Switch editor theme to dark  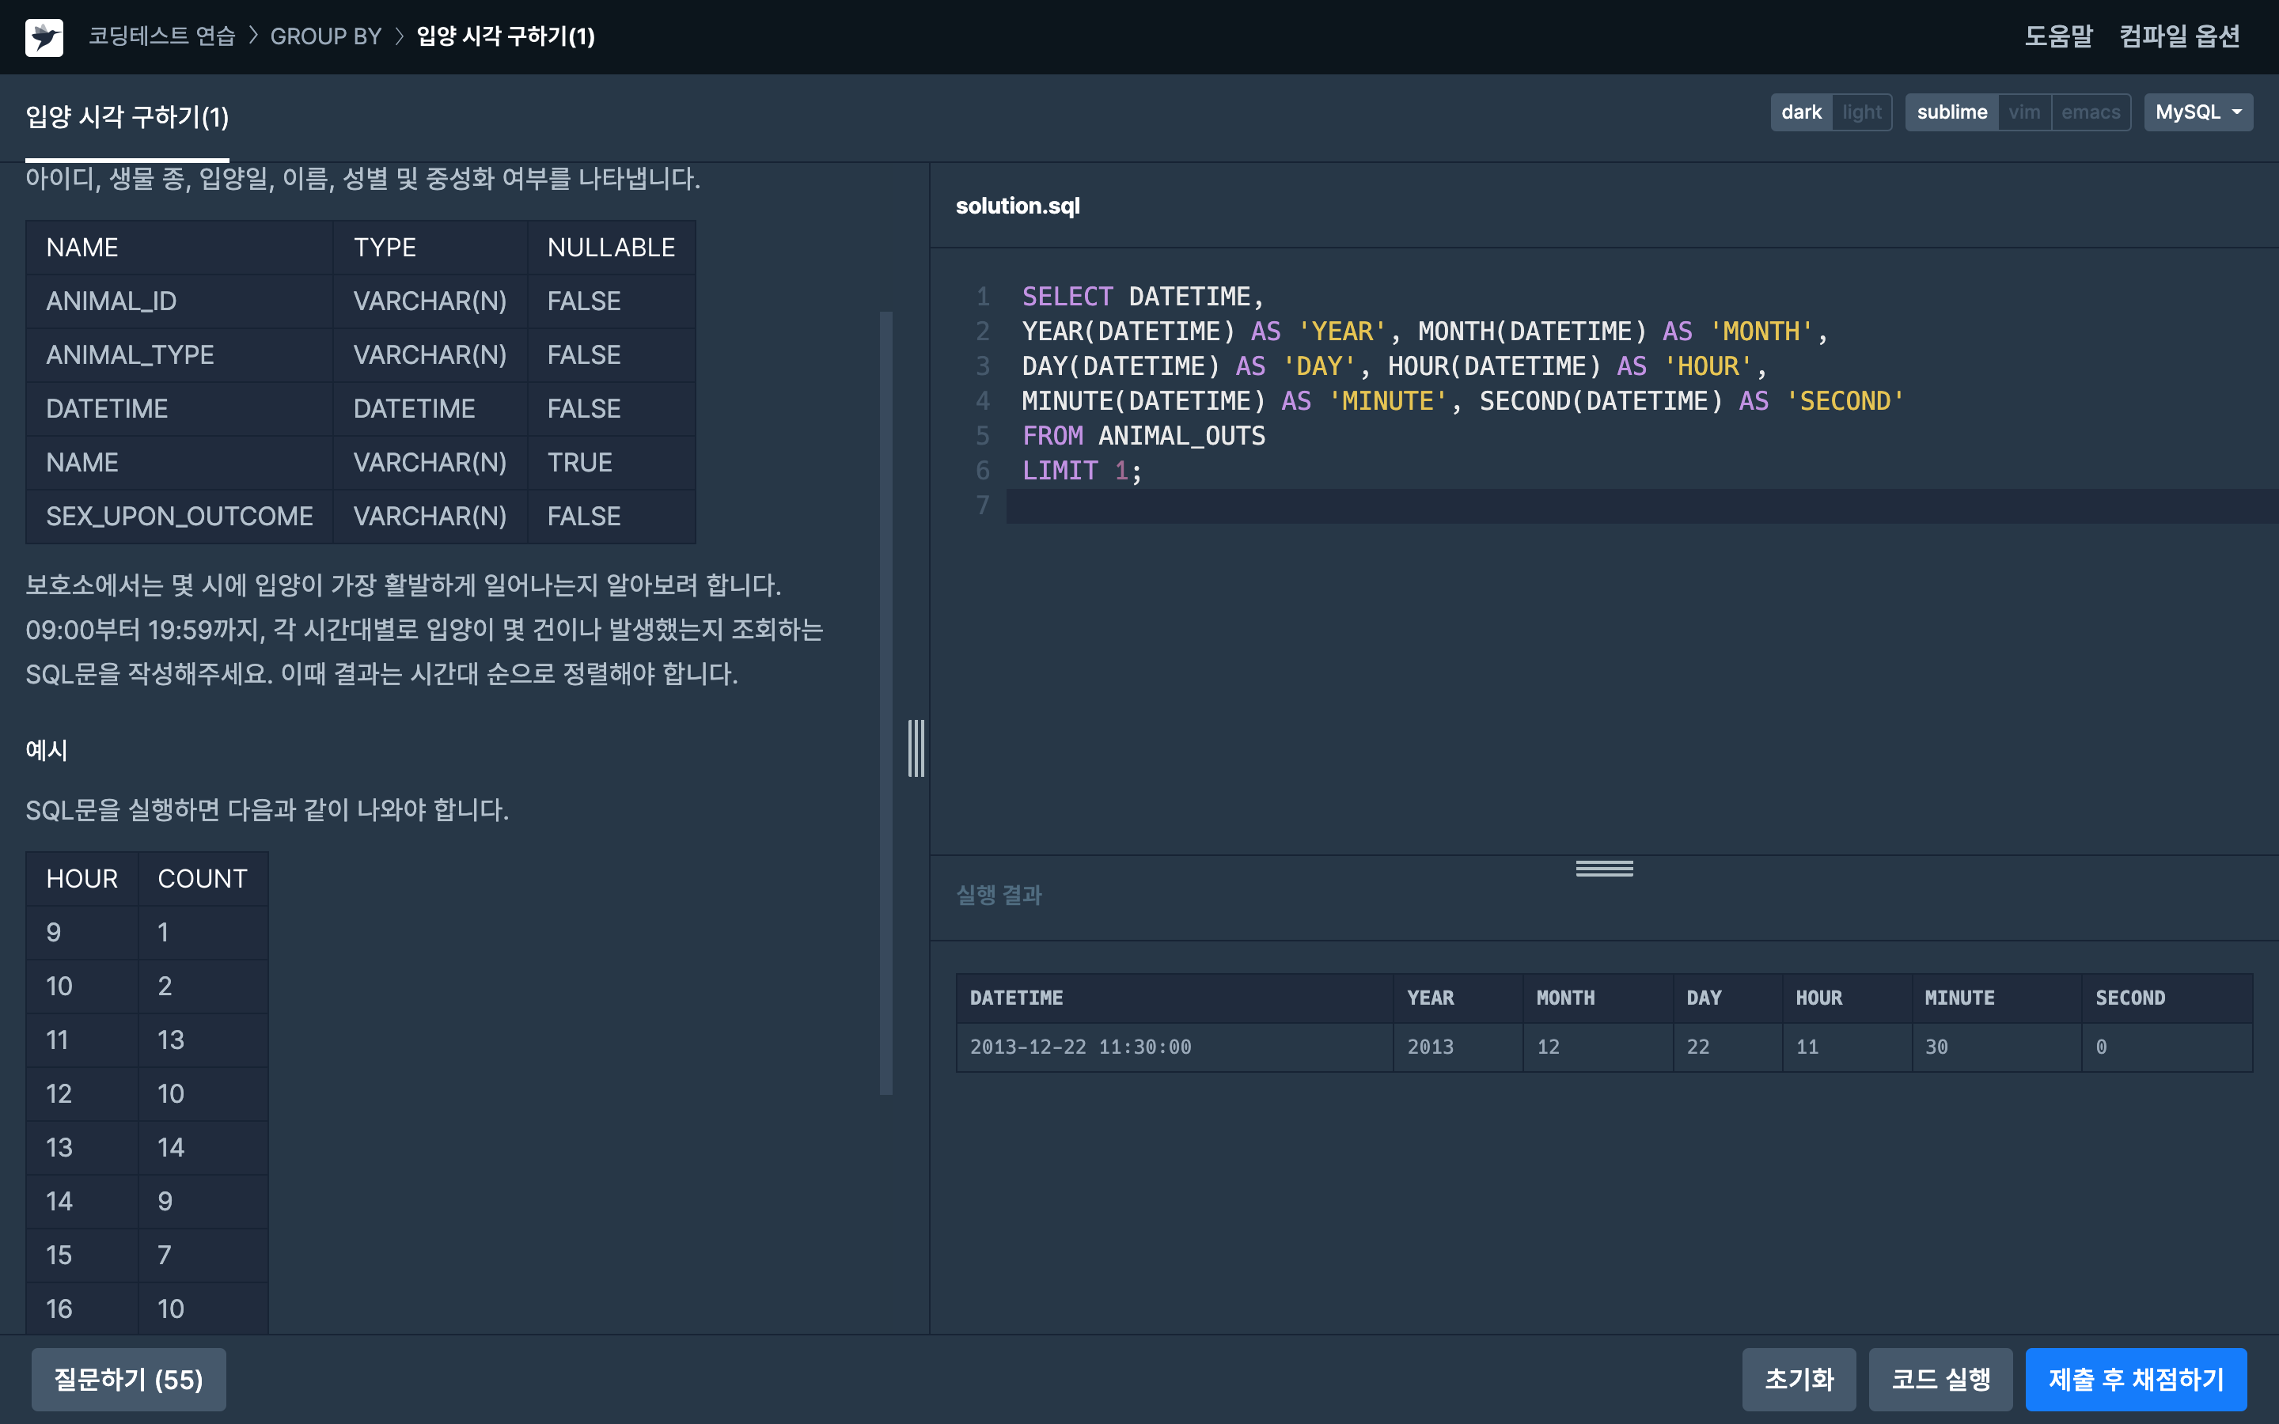(1800, 112)
